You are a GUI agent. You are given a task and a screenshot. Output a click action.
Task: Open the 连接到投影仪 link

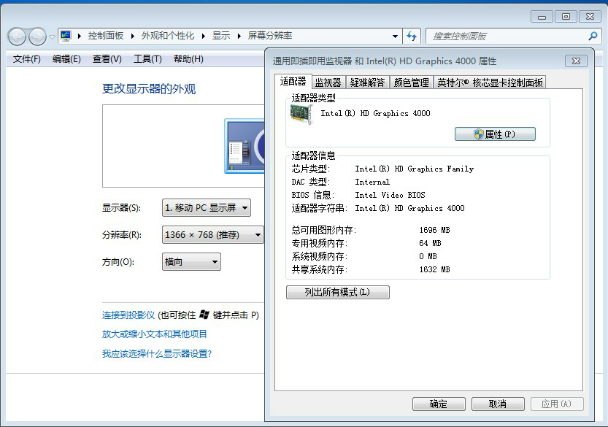[128, 315]
